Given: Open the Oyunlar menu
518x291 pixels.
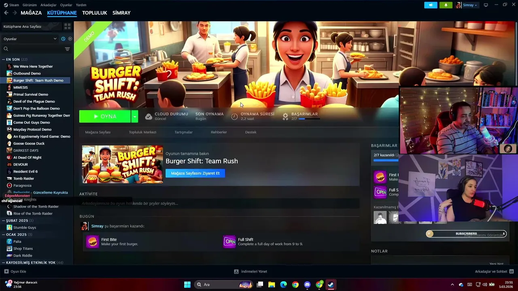Looking at the screenshot, I should point(66,5).
